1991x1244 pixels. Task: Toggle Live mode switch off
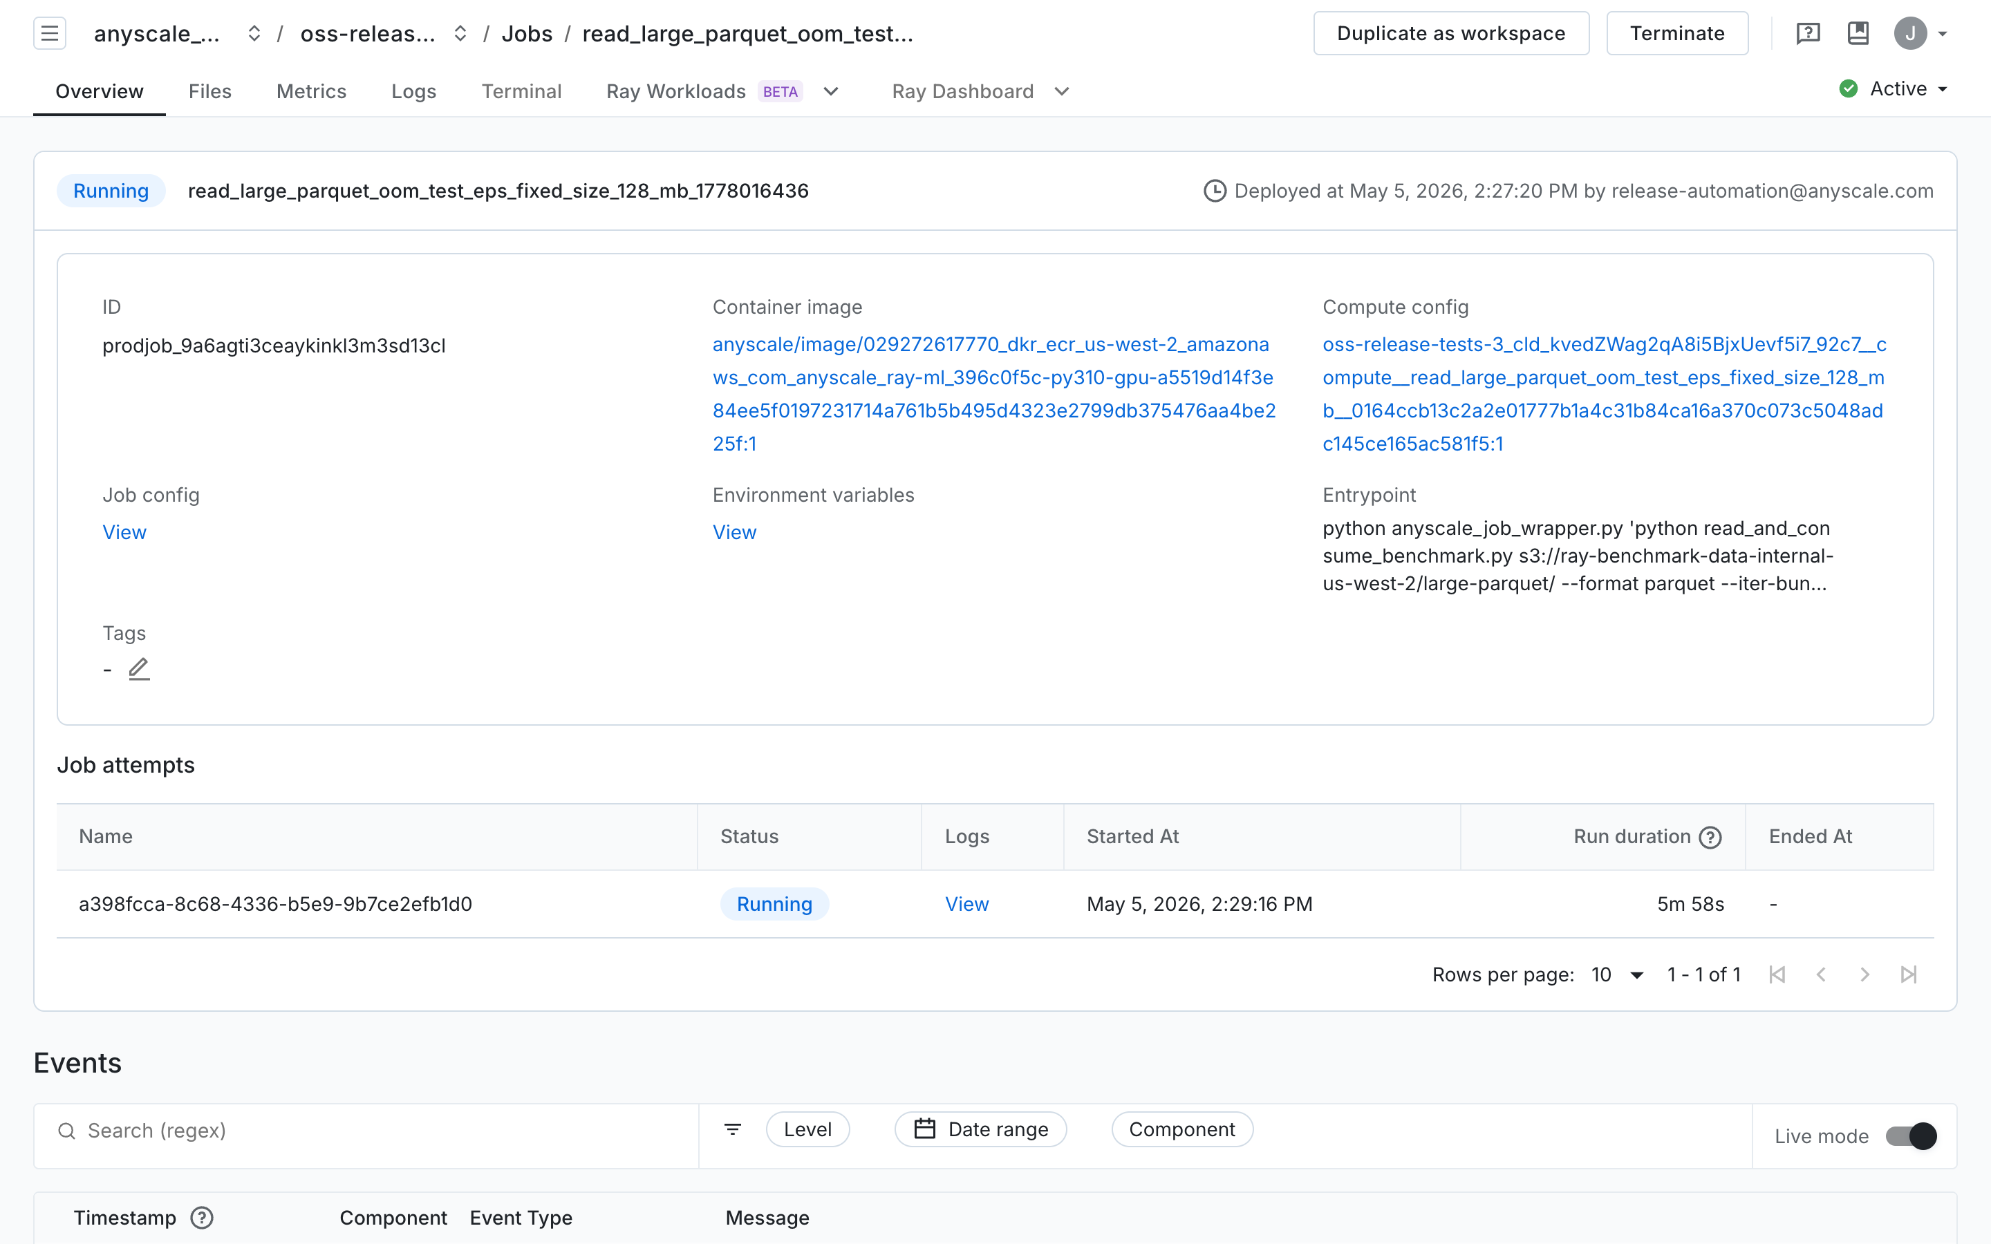click(1911, 1135)
